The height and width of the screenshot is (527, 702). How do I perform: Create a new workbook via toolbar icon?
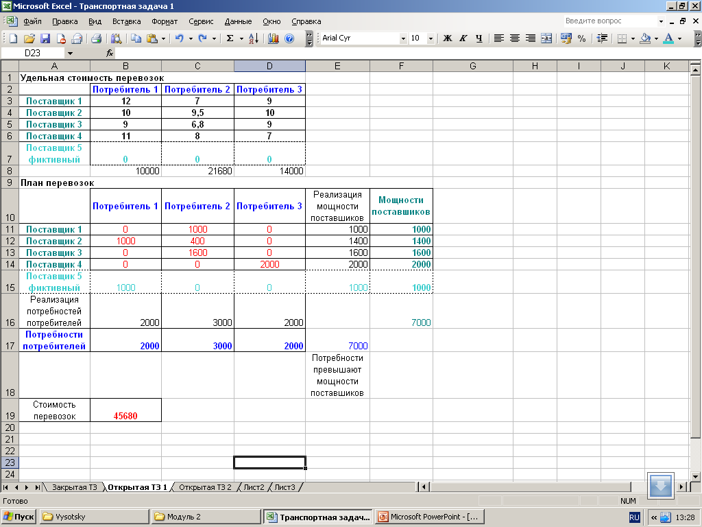pyautogui.click(x=14, y=38)
